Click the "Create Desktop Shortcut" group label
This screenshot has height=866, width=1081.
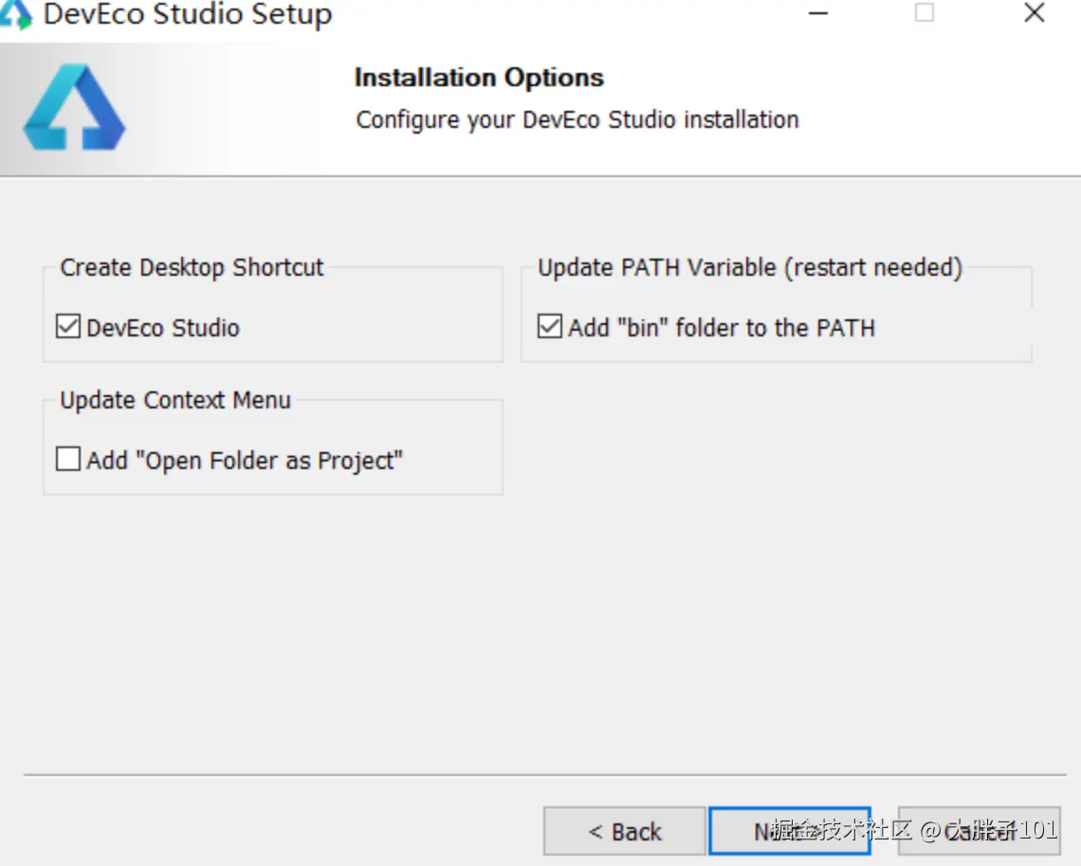pos(192,267)
